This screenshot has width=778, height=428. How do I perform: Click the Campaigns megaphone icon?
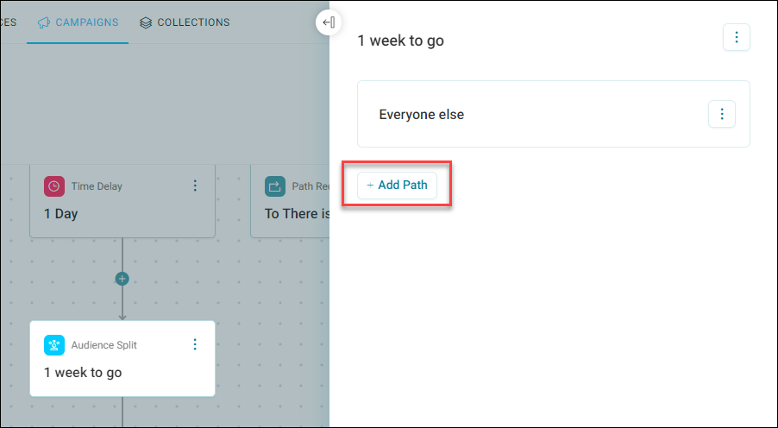pos(44,22)
